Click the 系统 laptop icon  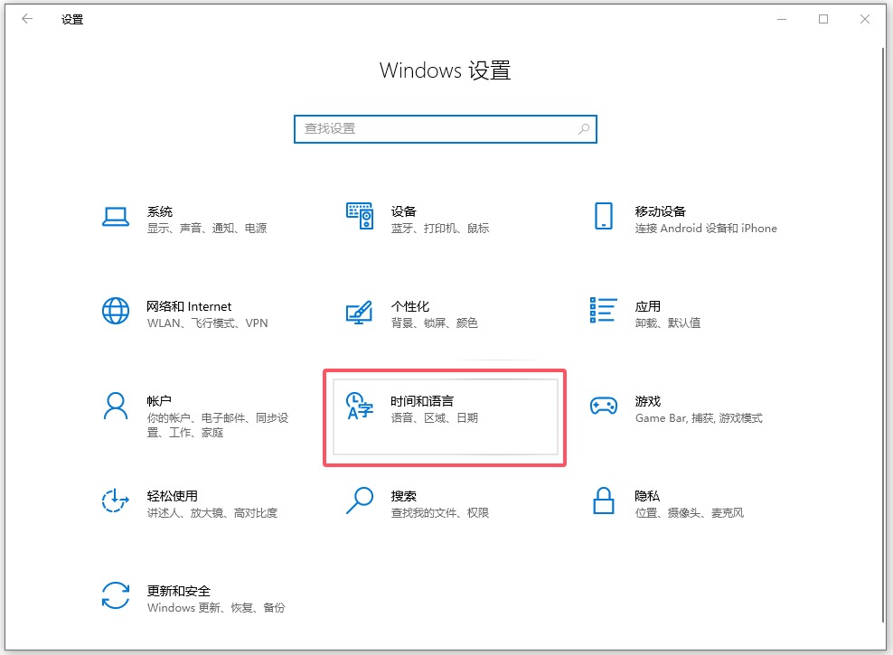(116, 216)
